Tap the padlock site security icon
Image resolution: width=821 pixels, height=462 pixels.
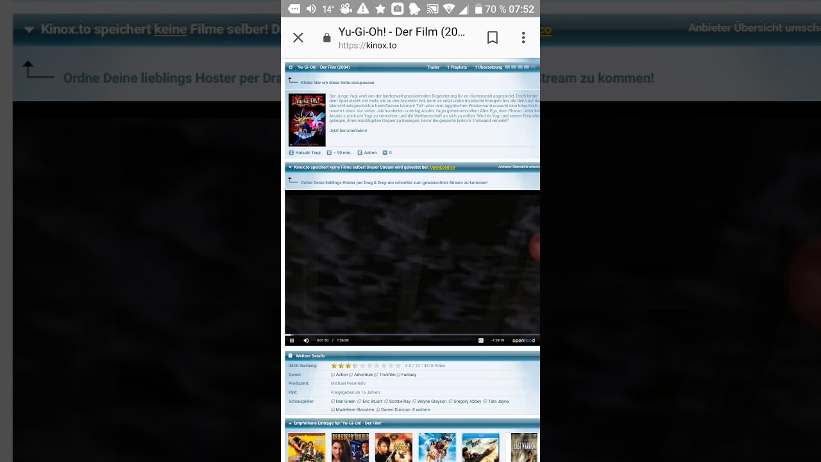click(327, 38)
